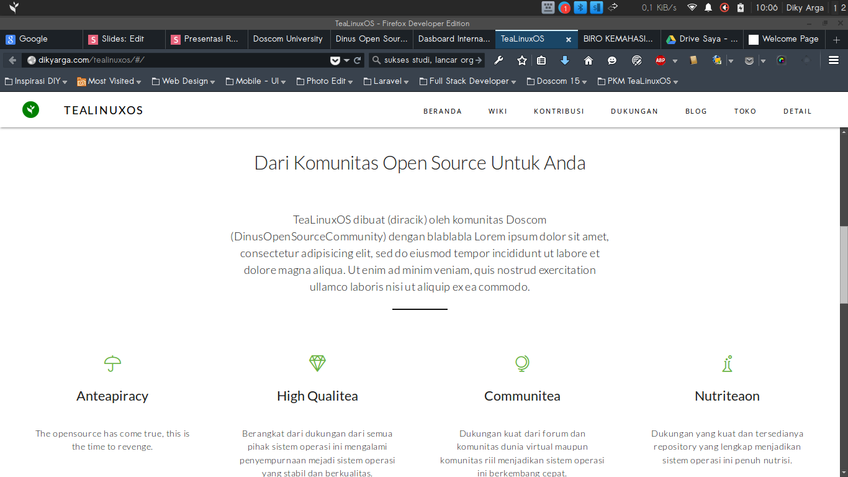Open the dropdown arrow next to Adblock Plus
This screenshot has height=477, width=848.
tap(675, 61)
